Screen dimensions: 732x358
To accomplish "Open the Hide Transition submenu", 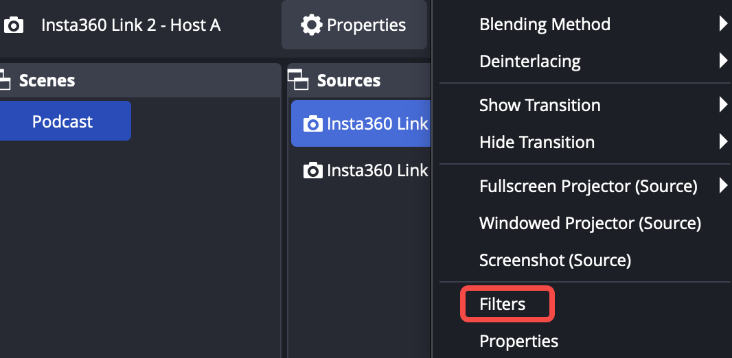I will pyautogui.click(x=536, y=142).
